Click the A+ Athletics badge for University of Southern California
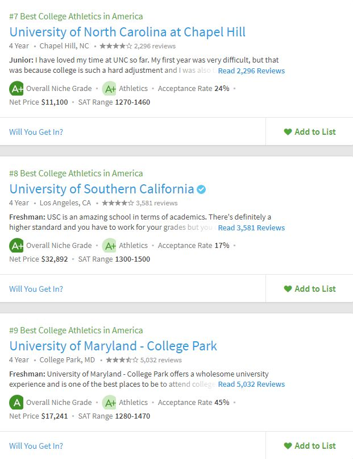The width and height of the screenshot is (353, 459). (109, 245)
